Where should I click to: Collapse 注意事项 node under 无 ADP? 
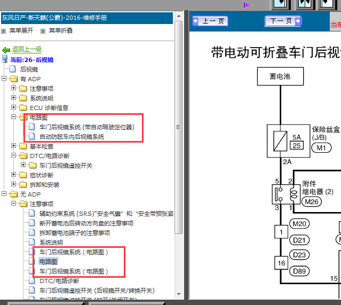tap(13, 203)
